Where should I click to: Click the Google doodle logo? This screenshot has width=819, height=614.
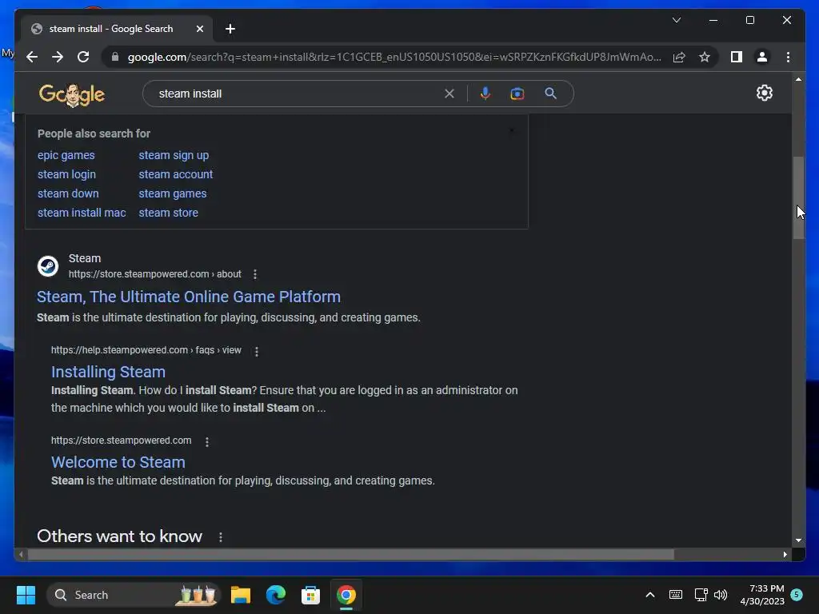coord(72,94)
